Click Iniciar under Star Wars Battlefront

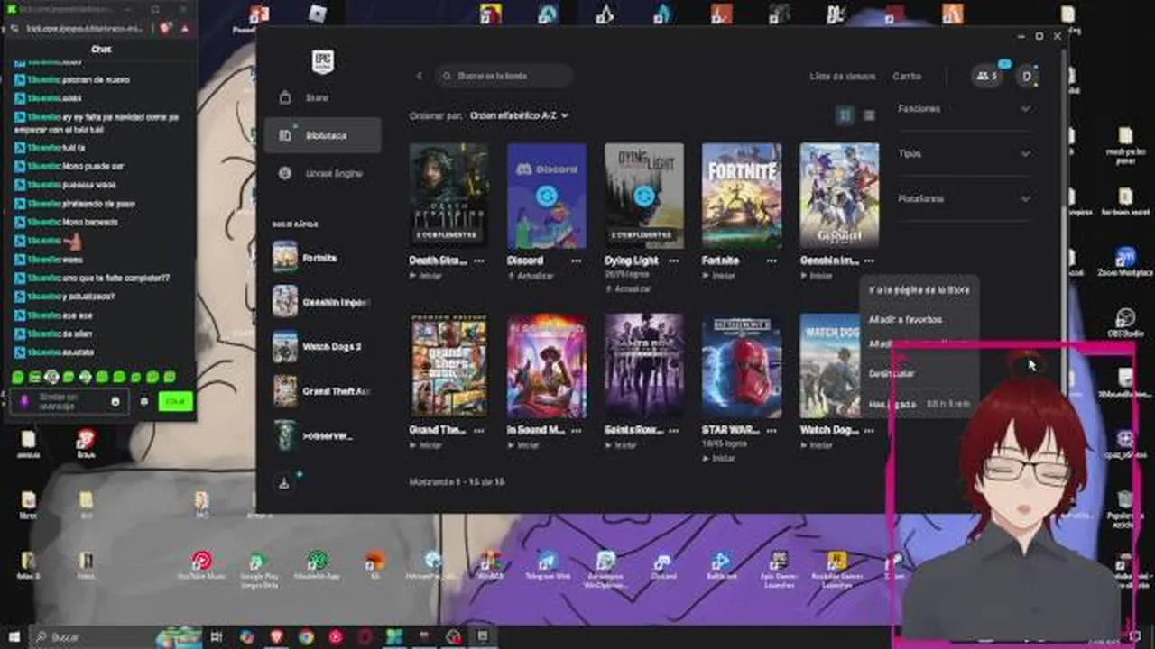pos(719,458)
